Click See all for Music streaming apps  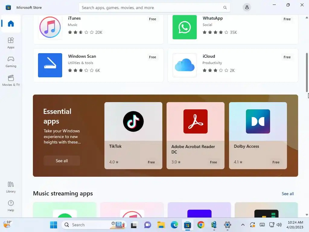[x=288, y=194]
